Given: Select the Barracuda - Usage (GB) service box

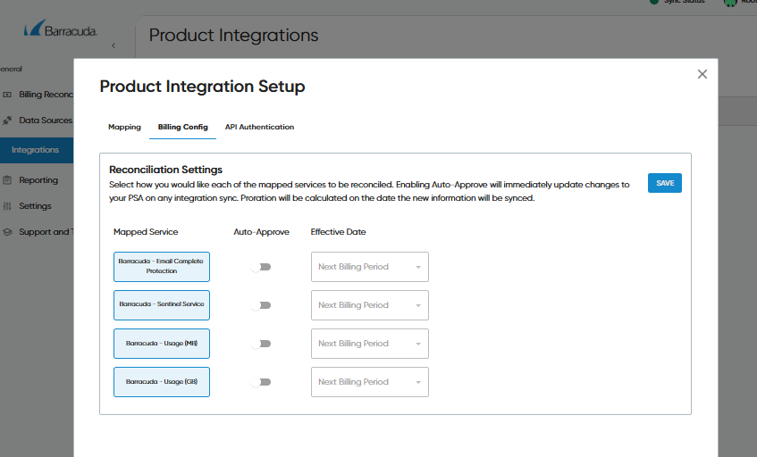Looking at the screenshot, I should tap(161, 382).
